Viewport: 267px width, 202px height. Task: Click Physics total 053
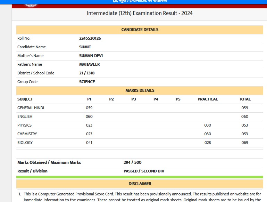click(245, 125)
